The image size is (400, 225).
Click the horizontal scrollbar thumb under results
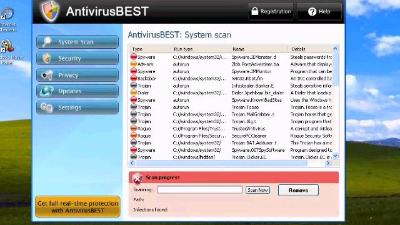pyautogui.click(x=222, y=162)
